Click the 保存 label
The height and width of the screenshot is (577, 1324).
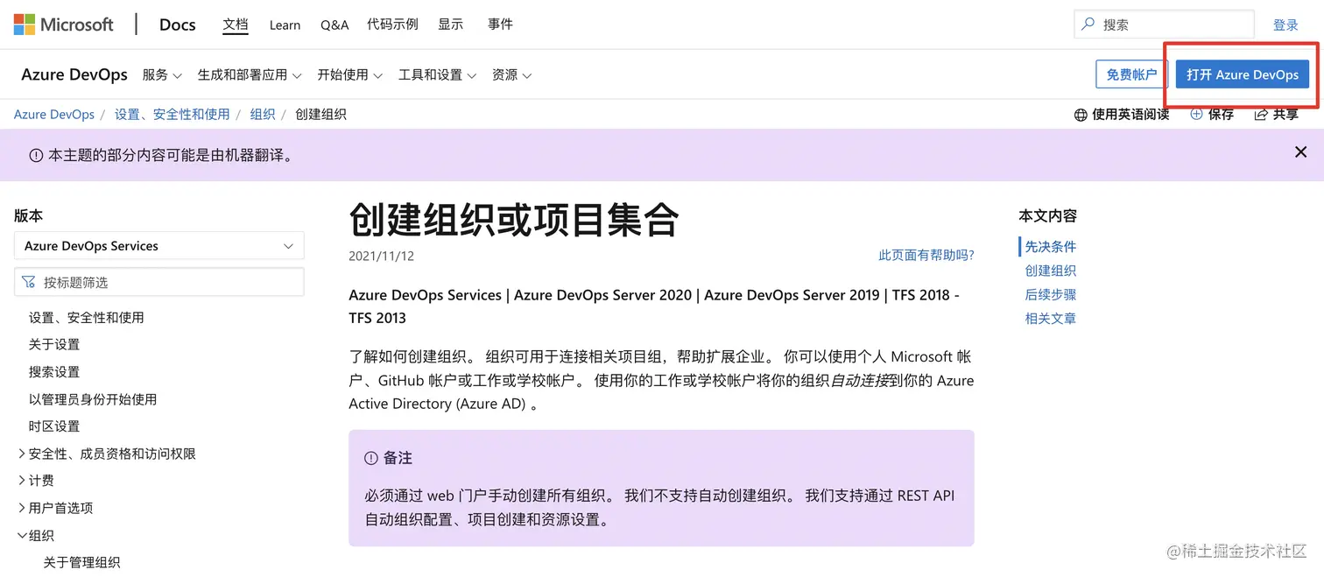1221,115
